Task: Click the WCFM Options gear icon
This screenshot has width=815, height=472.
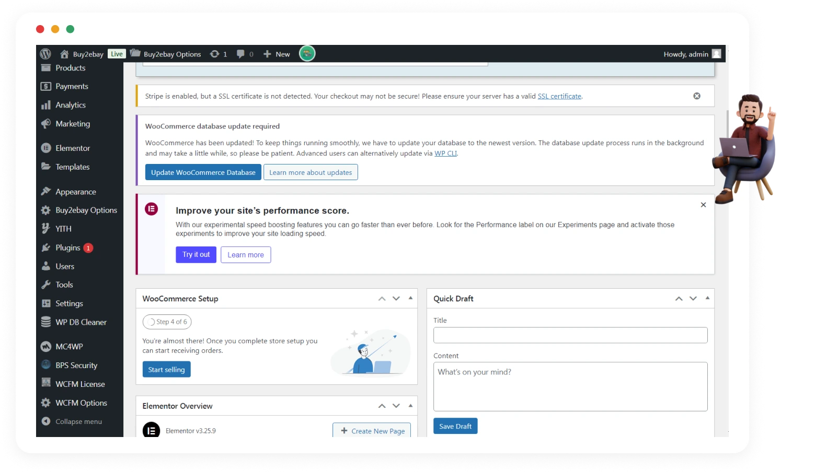Action: pyautogui.click(x=46, y=403)
